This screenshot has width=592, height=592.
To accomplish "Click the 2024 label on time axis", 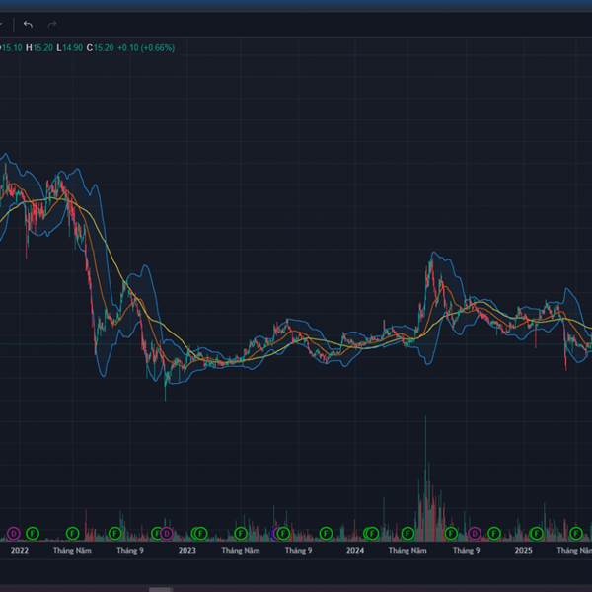I will point(355,551).
